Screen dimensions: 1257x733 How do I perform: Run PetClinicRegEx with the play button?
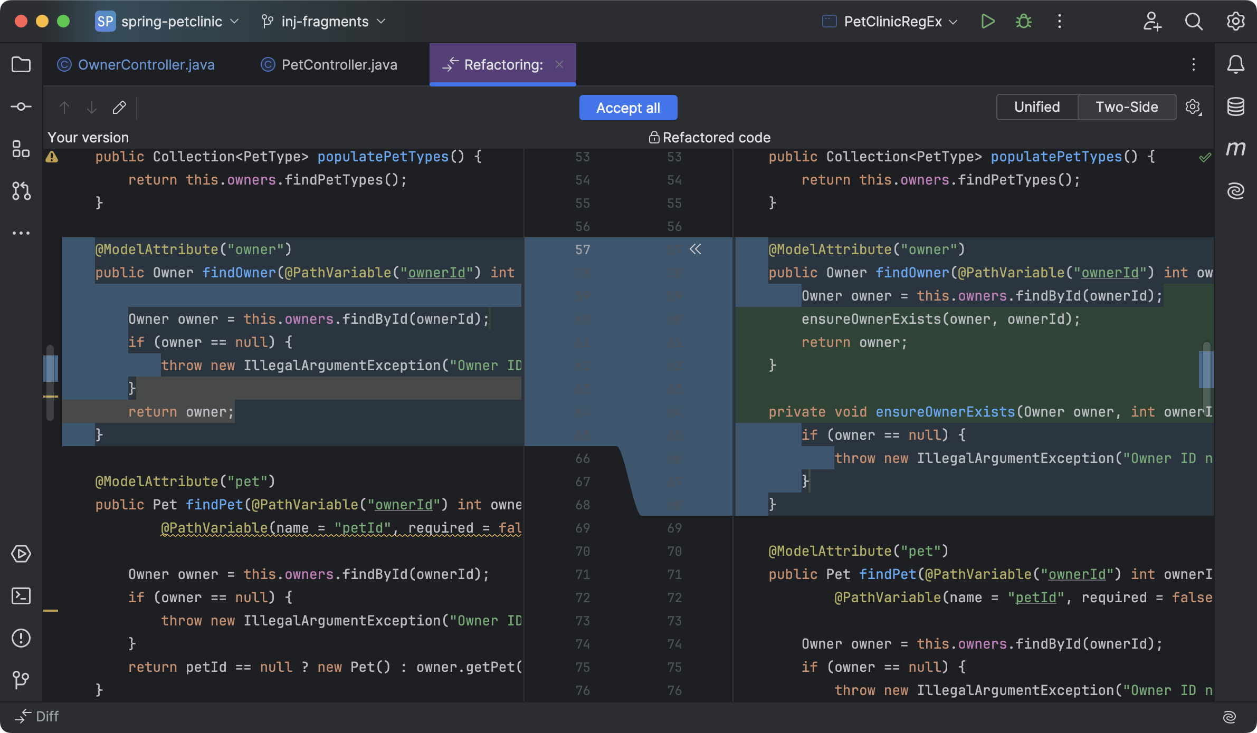click(x=987, y=21)
